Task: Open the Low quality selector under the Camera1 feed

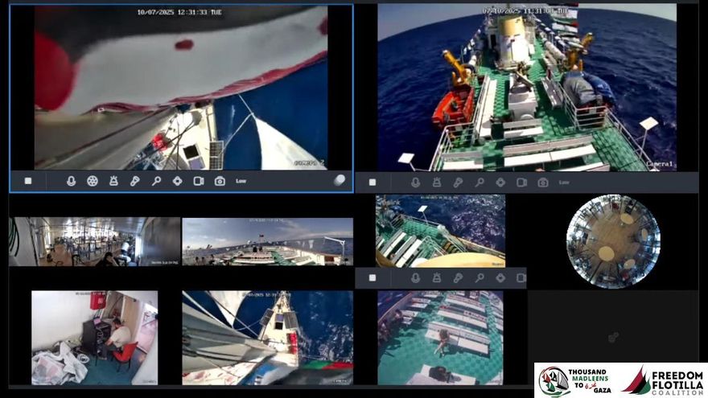Action: 564,183
